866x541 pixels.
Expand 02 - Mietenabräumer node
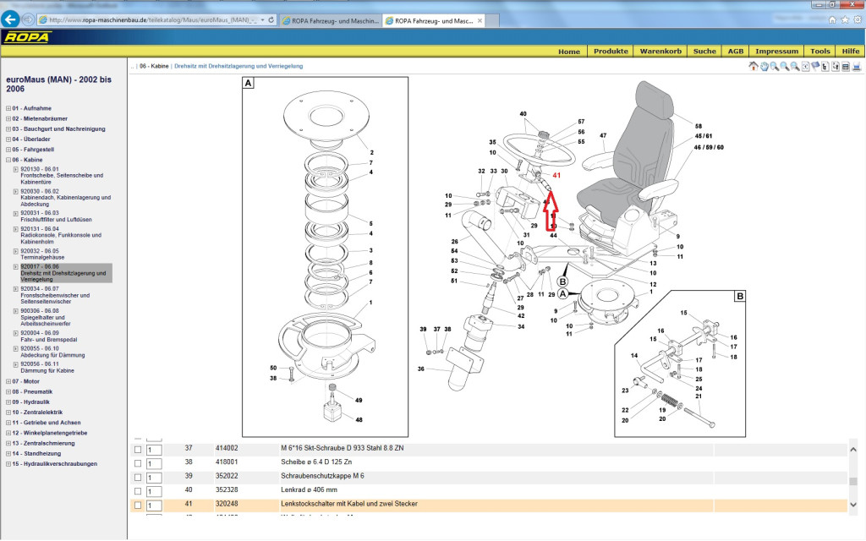(x=8, y=118)
